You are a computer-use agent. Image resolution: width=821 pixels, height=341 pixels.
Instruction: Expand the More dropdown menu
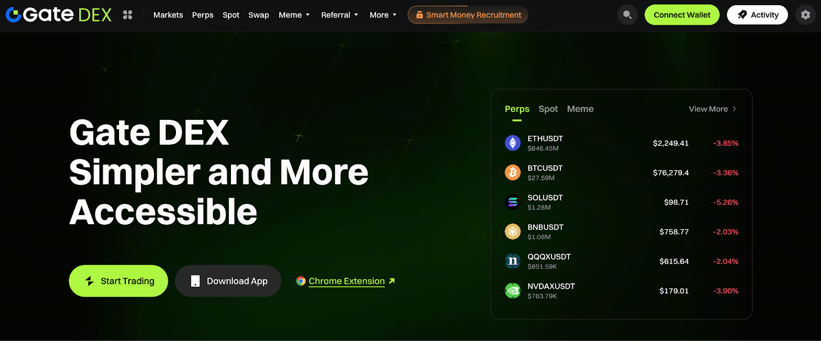click(383, 15)
